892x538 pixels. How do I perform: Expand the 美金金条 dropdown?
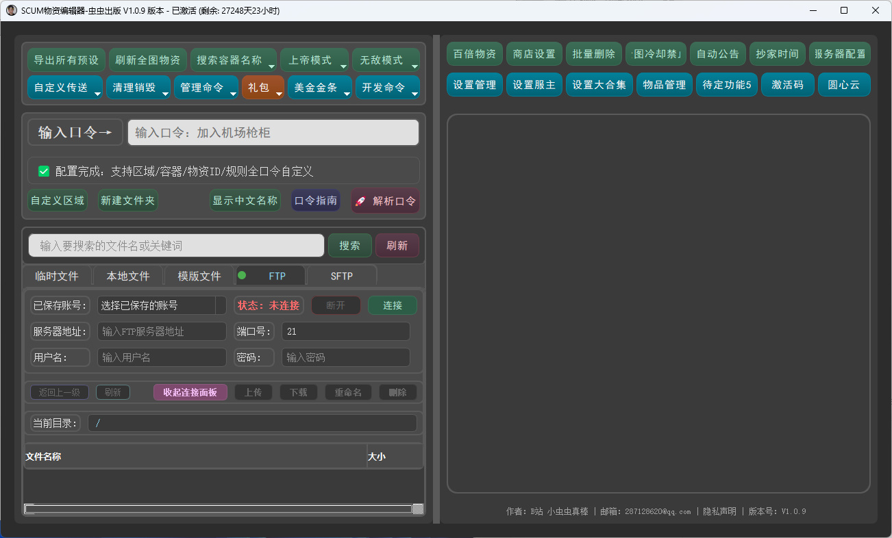pos(319,88)
